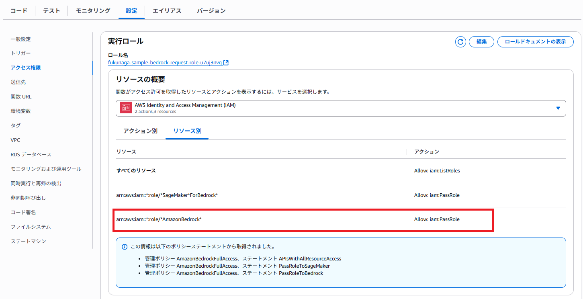
Task: Click iam:PassRole in the SageMaker row
Action: coord(437,195)
